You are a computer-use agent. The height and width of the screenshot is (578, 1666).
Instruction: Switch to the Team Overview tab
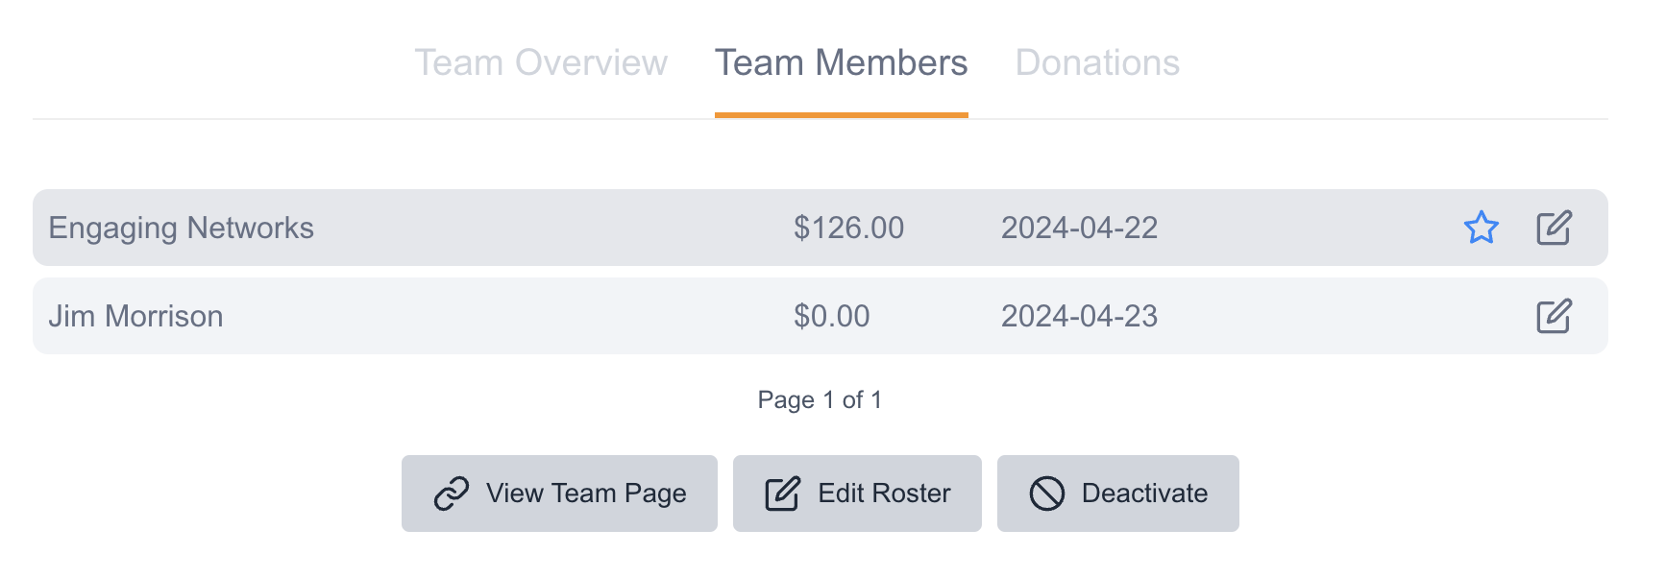[541, 63]
